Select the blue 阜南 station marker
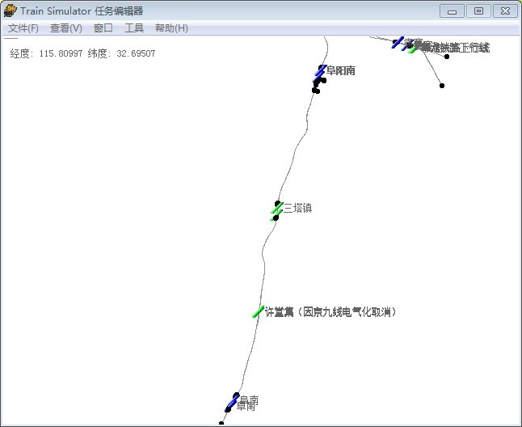The width and height of the screenshot is (522, 427). coord(232,403)
